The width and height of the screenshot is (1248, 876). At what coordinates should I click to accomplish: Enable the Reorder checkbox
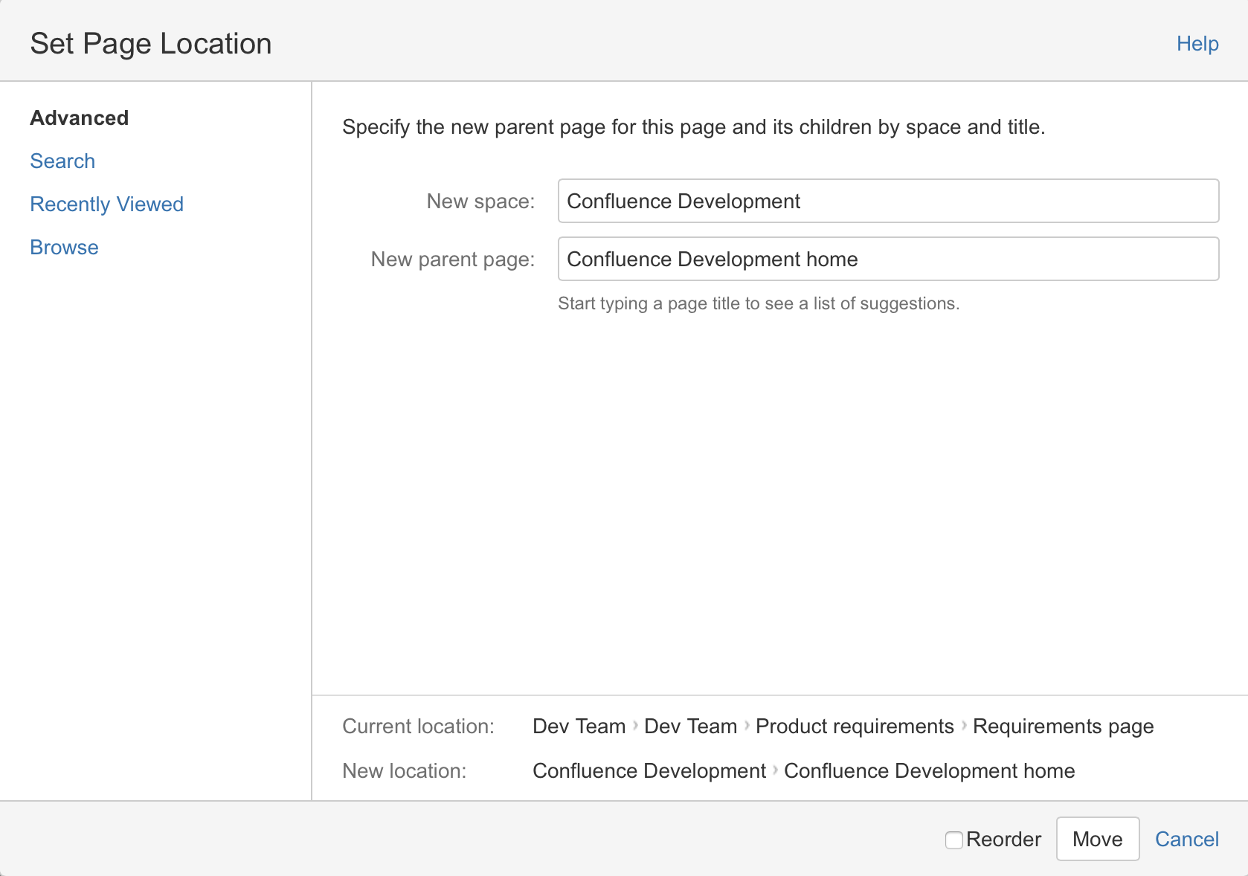(953, 840)
